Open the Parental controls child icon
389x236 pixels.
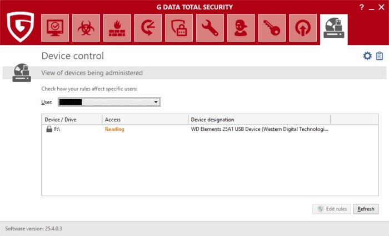[241, 28]
